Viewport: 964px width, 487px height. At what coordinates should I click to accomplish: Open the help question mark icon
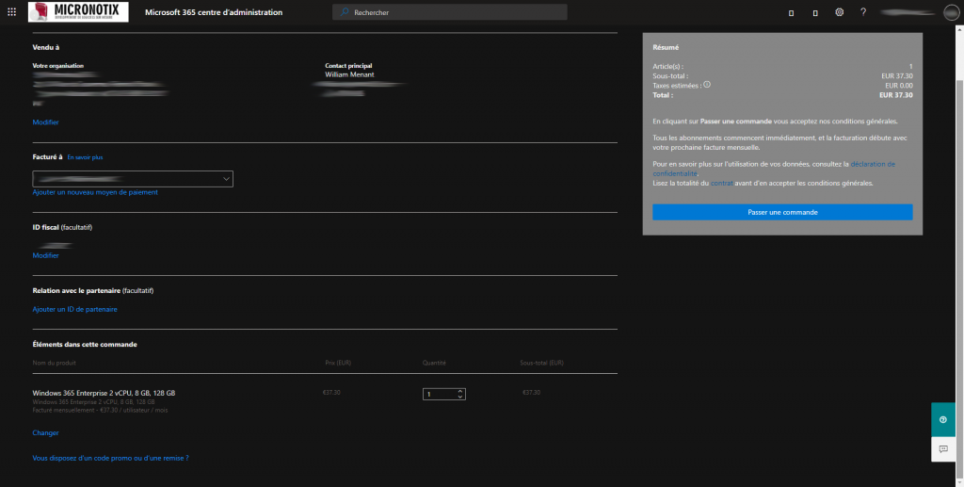coord(863,12)
